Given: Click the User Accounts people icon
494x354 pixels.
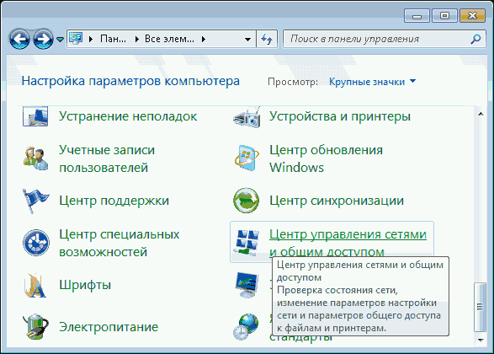Looking at the screenshot, I should [35, 158].
